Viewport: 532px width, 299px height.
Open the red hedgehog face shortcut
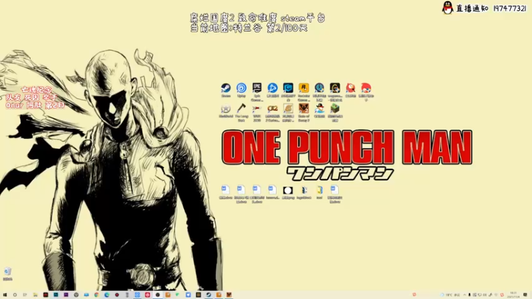(x=366, y=92)
